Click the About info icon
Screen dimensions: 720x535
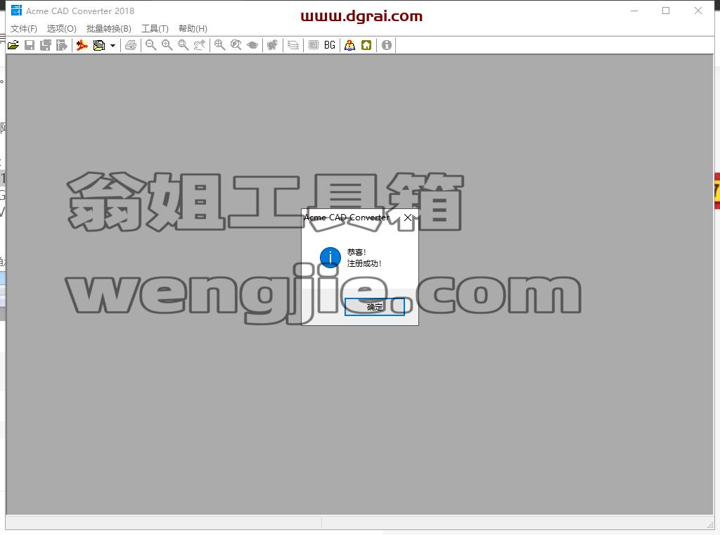click(387, 45)
